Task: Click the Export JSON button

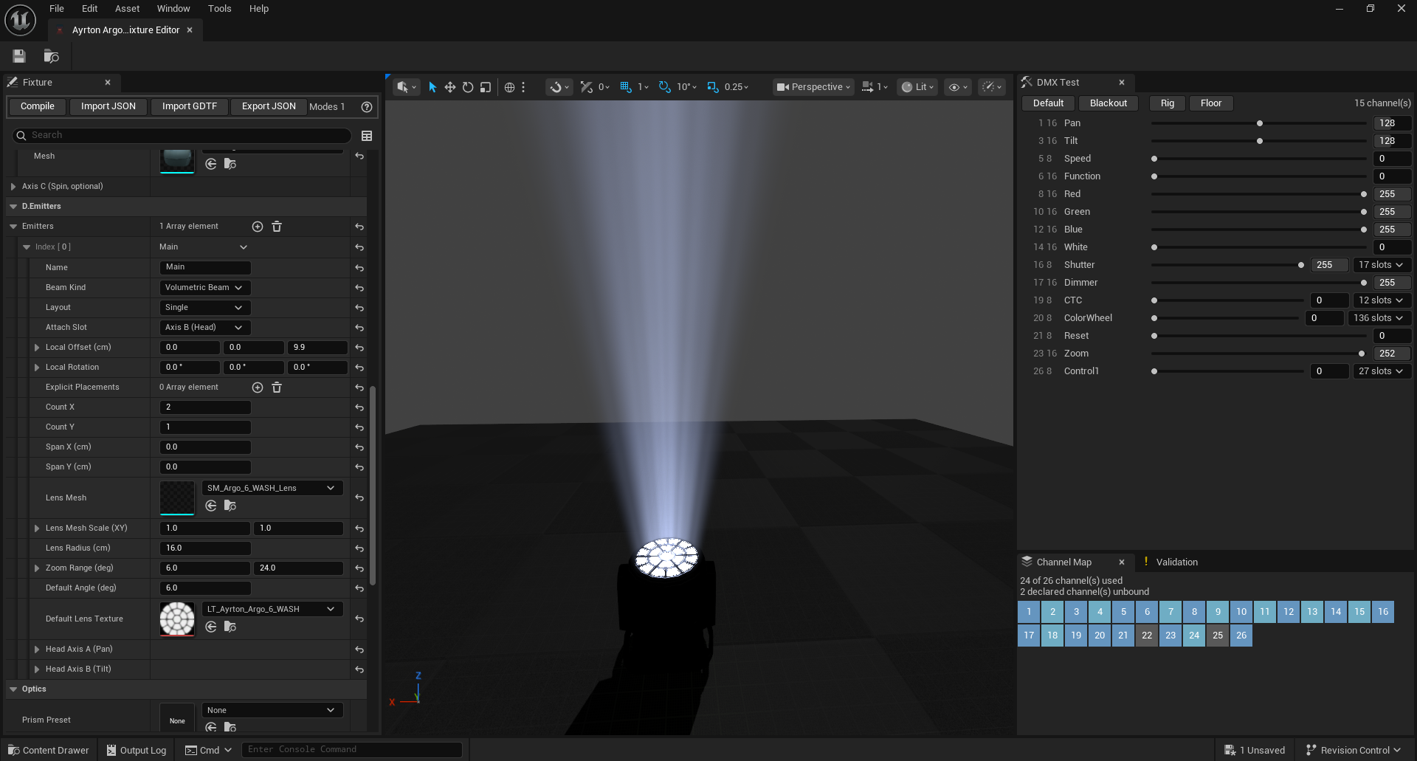Action: 269,106
